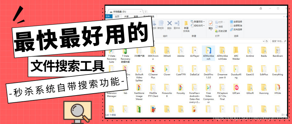Open 历史记录 history

[221, 31]
